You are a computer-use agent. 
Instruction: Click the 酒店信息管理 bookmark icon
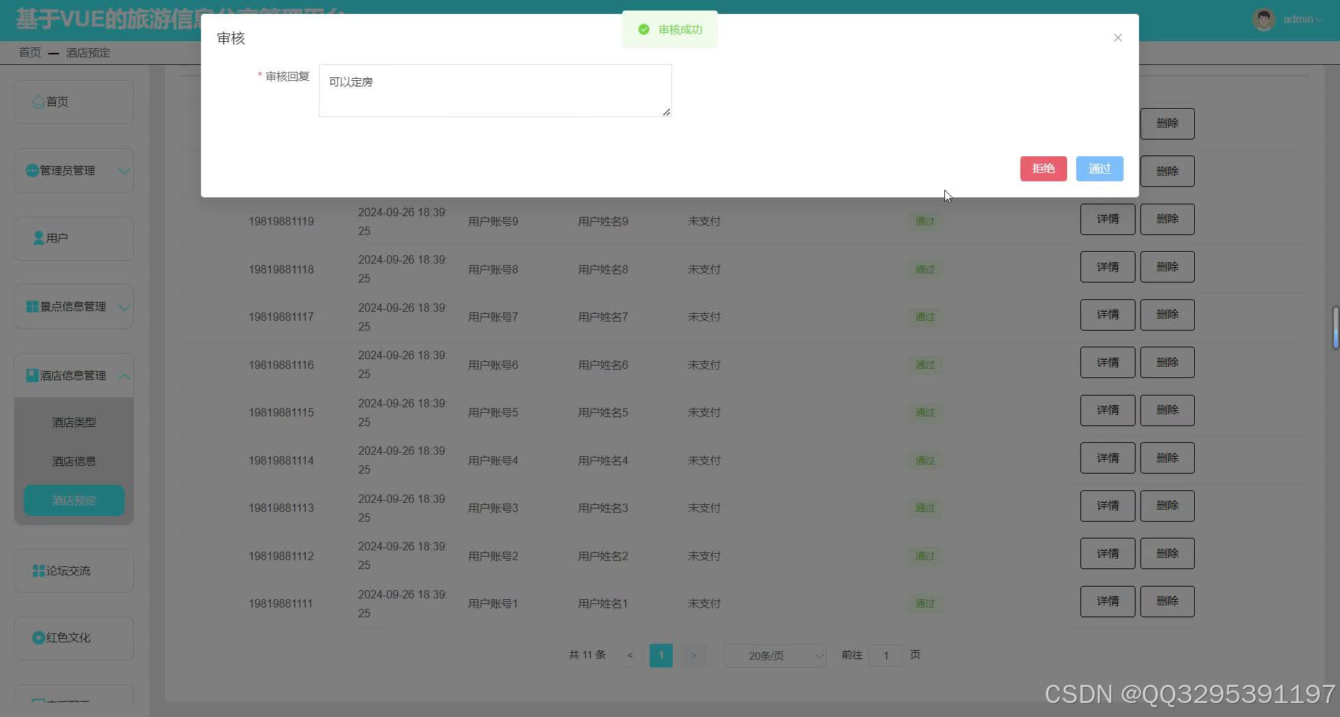pyautogui.click(x=32, y=375)
